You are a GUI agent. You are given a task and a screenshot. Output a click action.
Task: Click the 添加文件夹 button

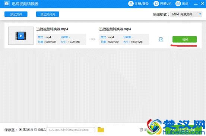point(48,14)
